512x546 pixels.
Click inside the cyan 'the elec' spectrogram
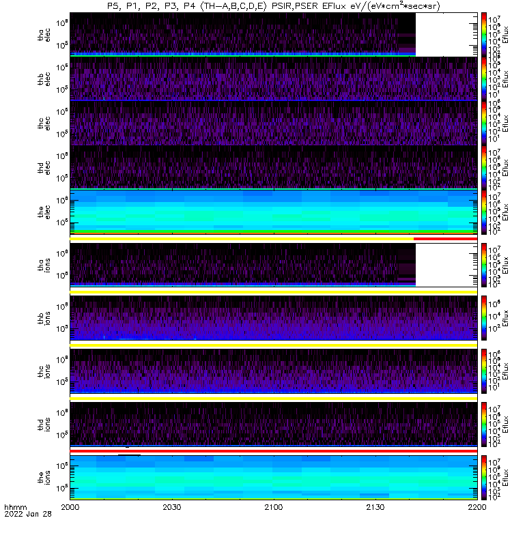click(274, 212)
